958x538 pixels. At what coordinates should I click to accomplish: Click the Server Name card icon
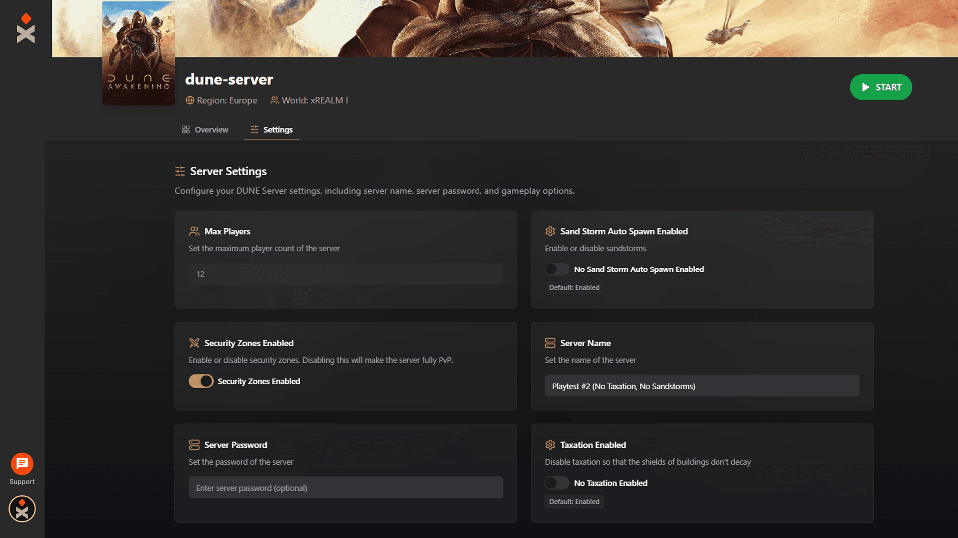tap(550, 343)
